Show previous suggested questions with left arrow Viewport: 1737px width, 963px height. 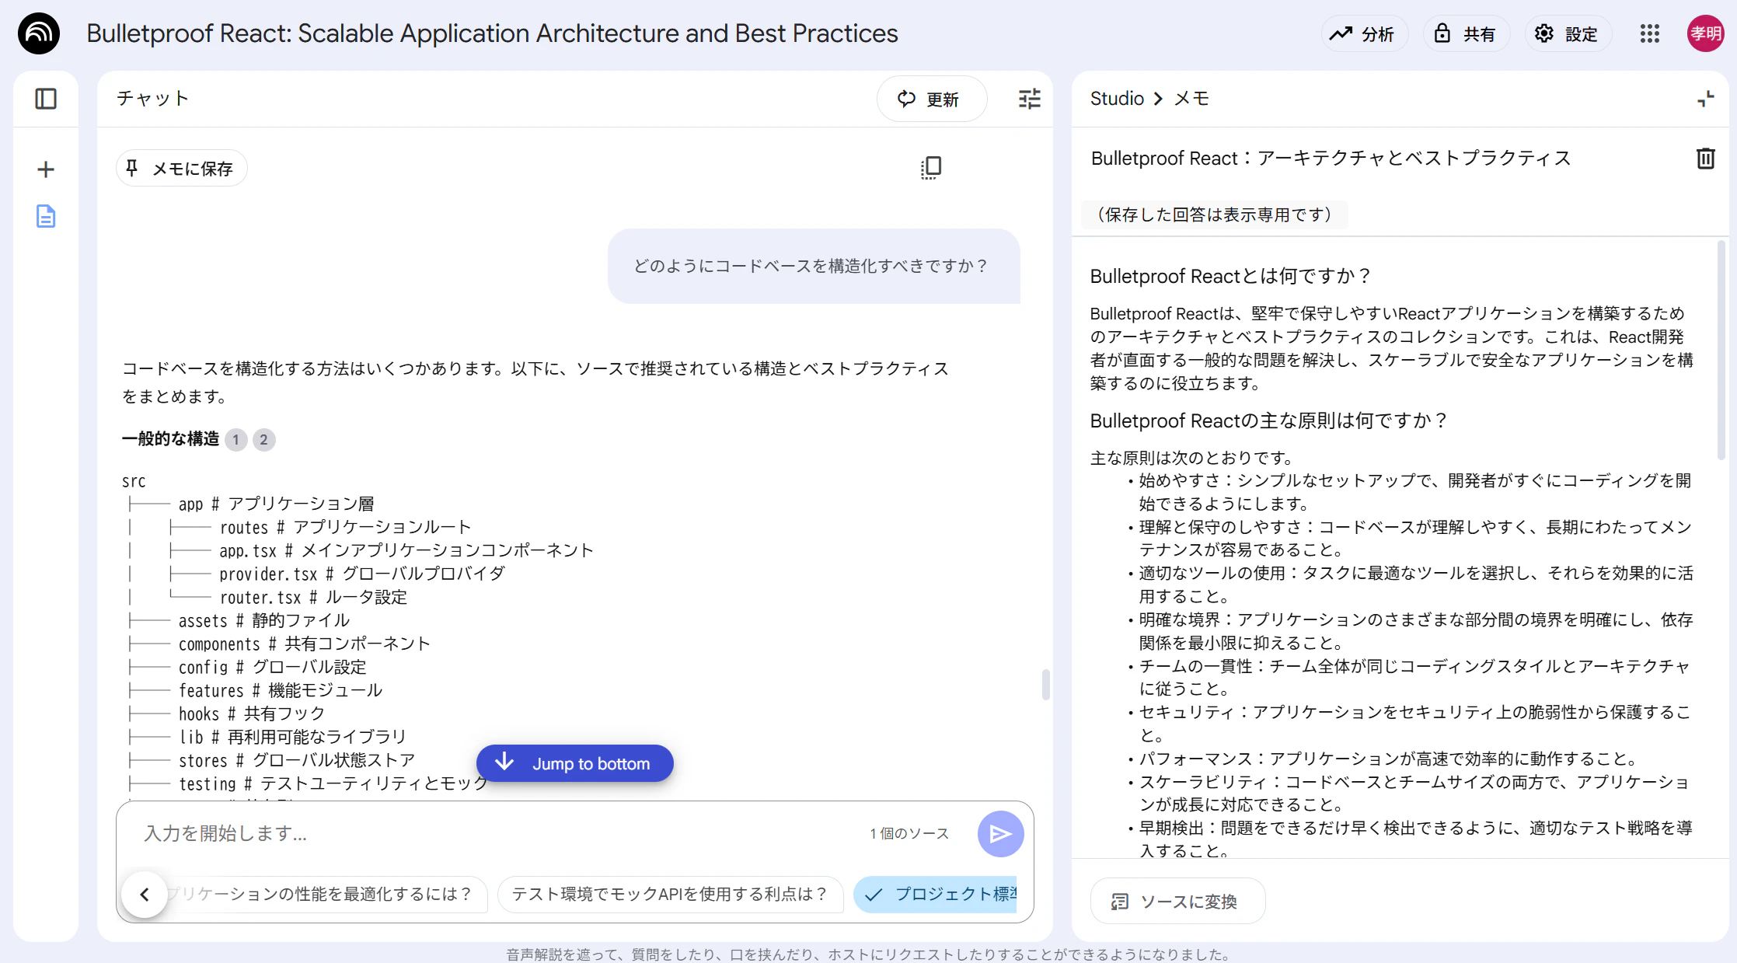point(145,894)
